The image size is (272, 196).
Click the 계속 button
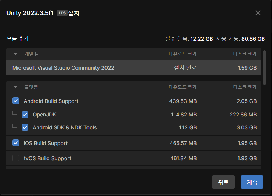[252, 182]
